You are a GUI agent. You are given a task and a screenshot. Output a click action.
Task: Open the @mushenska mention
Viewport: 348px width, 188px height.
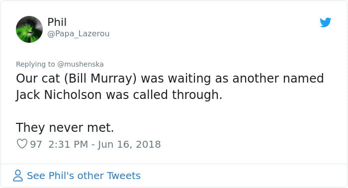81,64
